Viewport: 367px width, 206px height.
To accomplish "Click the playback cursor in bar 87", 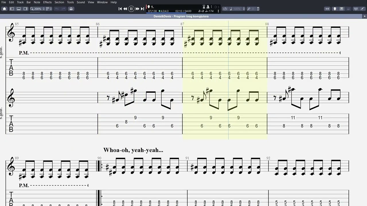I will coord(229,80).
